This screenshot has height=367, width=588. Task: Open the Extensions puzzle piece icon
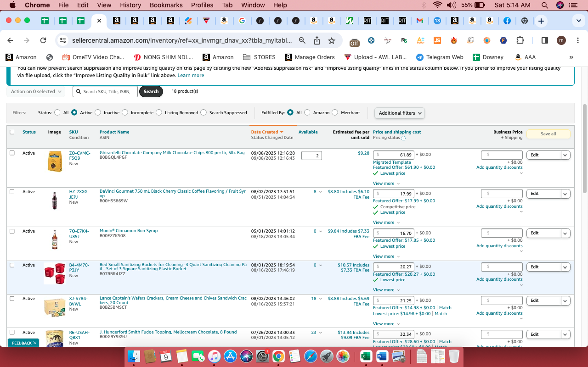[520, 40]
